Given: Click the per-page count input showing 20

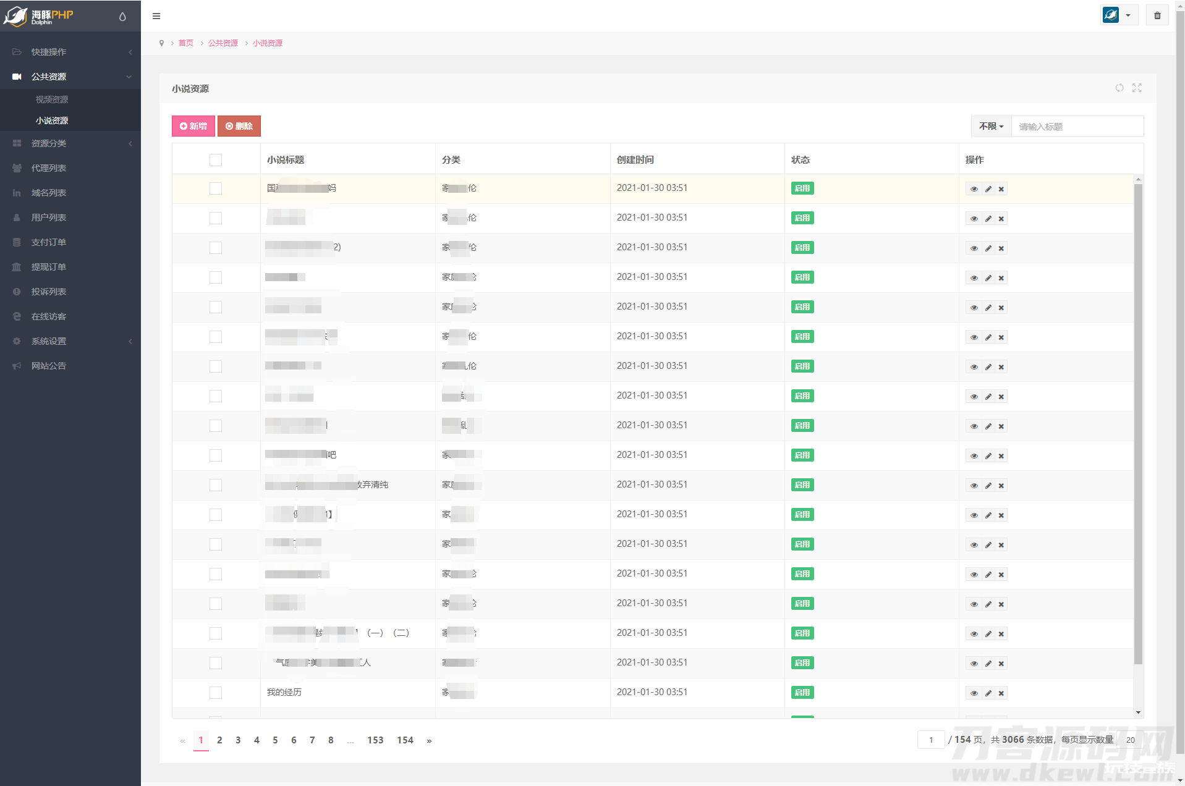Looking at the screenshot, I should click(1130, 740).
